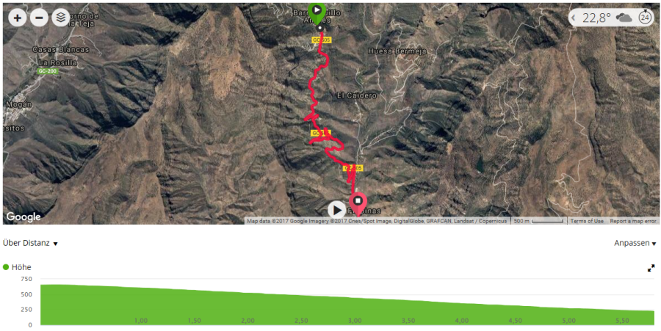Click the 500 m map scale
The height and width of the screenshot is (331, 661).
pyautogui.click(x=538, y=221)
